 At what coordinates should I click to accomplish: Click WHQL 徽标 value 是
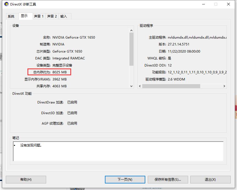pyautogui.click(x=169, y=58)
